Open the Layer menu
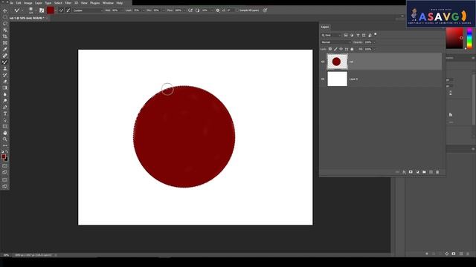This screenshot has height=267, width=476. point(39,3)
